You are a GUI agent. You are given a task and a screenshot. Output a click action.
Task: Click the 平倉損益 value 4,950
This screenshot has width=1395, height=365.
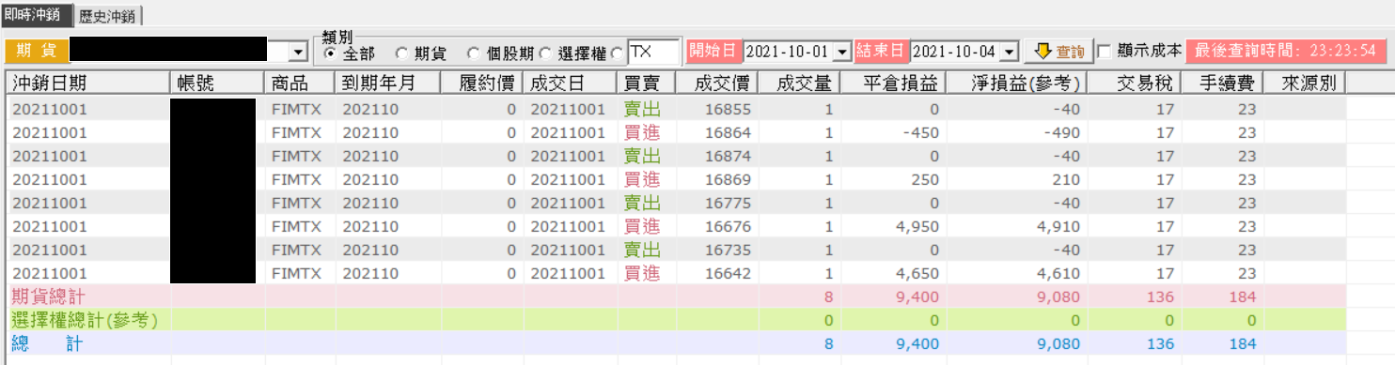[x=918, y=226]
